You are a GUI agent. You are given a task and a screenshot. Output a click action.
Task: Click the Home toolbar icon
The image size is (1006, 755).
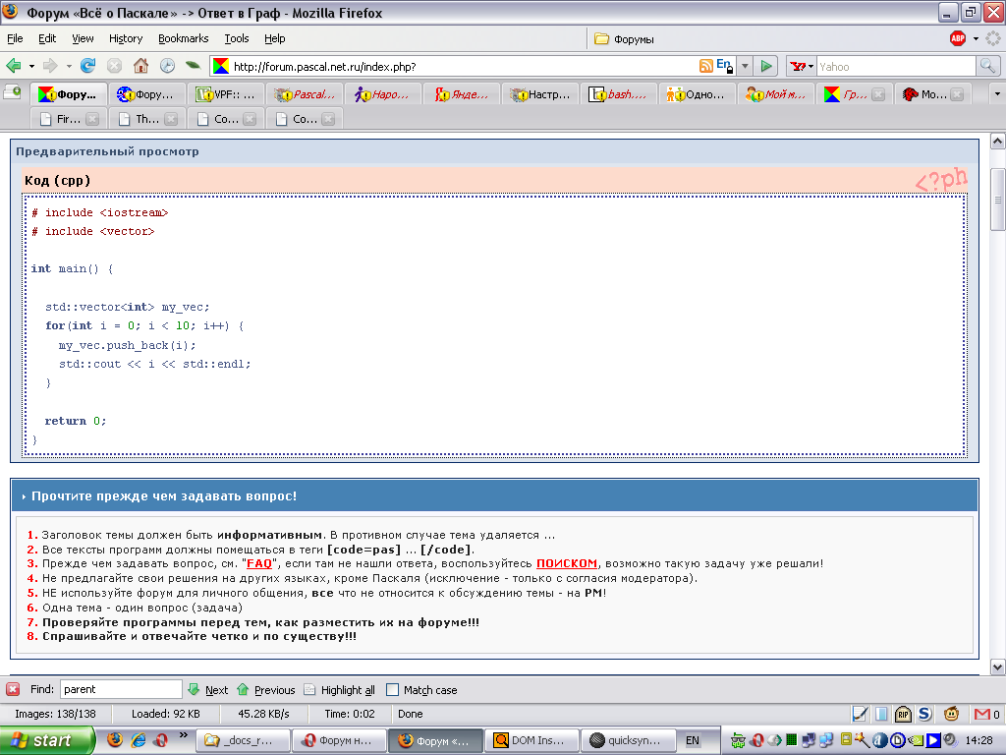tap(140, 66)
